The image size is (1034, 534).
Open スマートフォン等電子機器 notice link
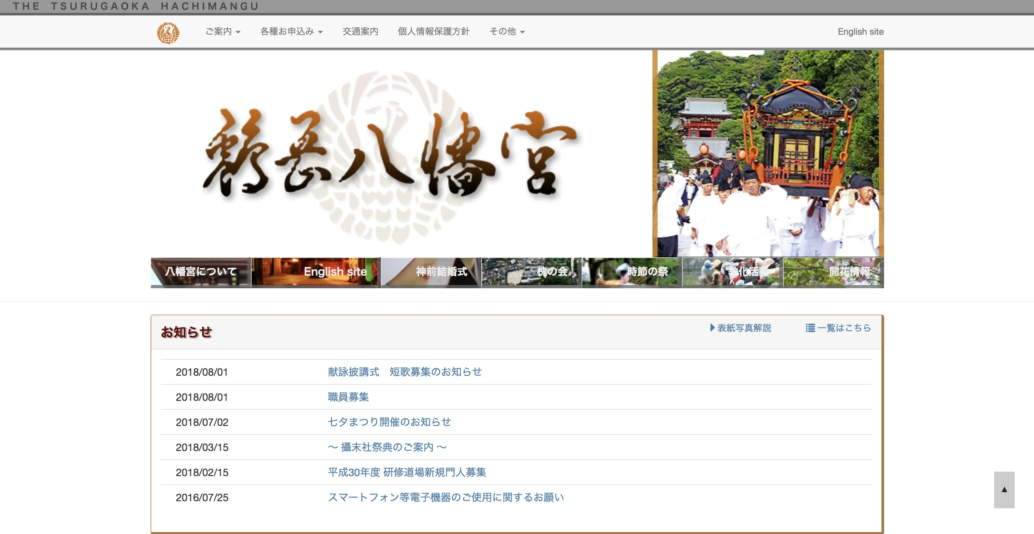[x=446, y=497]
